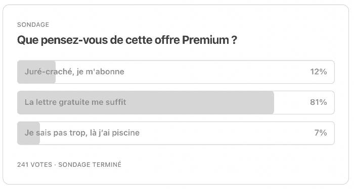This screenshot has width=354, height=189.
Task: Click the "SONDAGE TERMINÉ" status text
Action: pyautogui.click(x=90, y=164)
